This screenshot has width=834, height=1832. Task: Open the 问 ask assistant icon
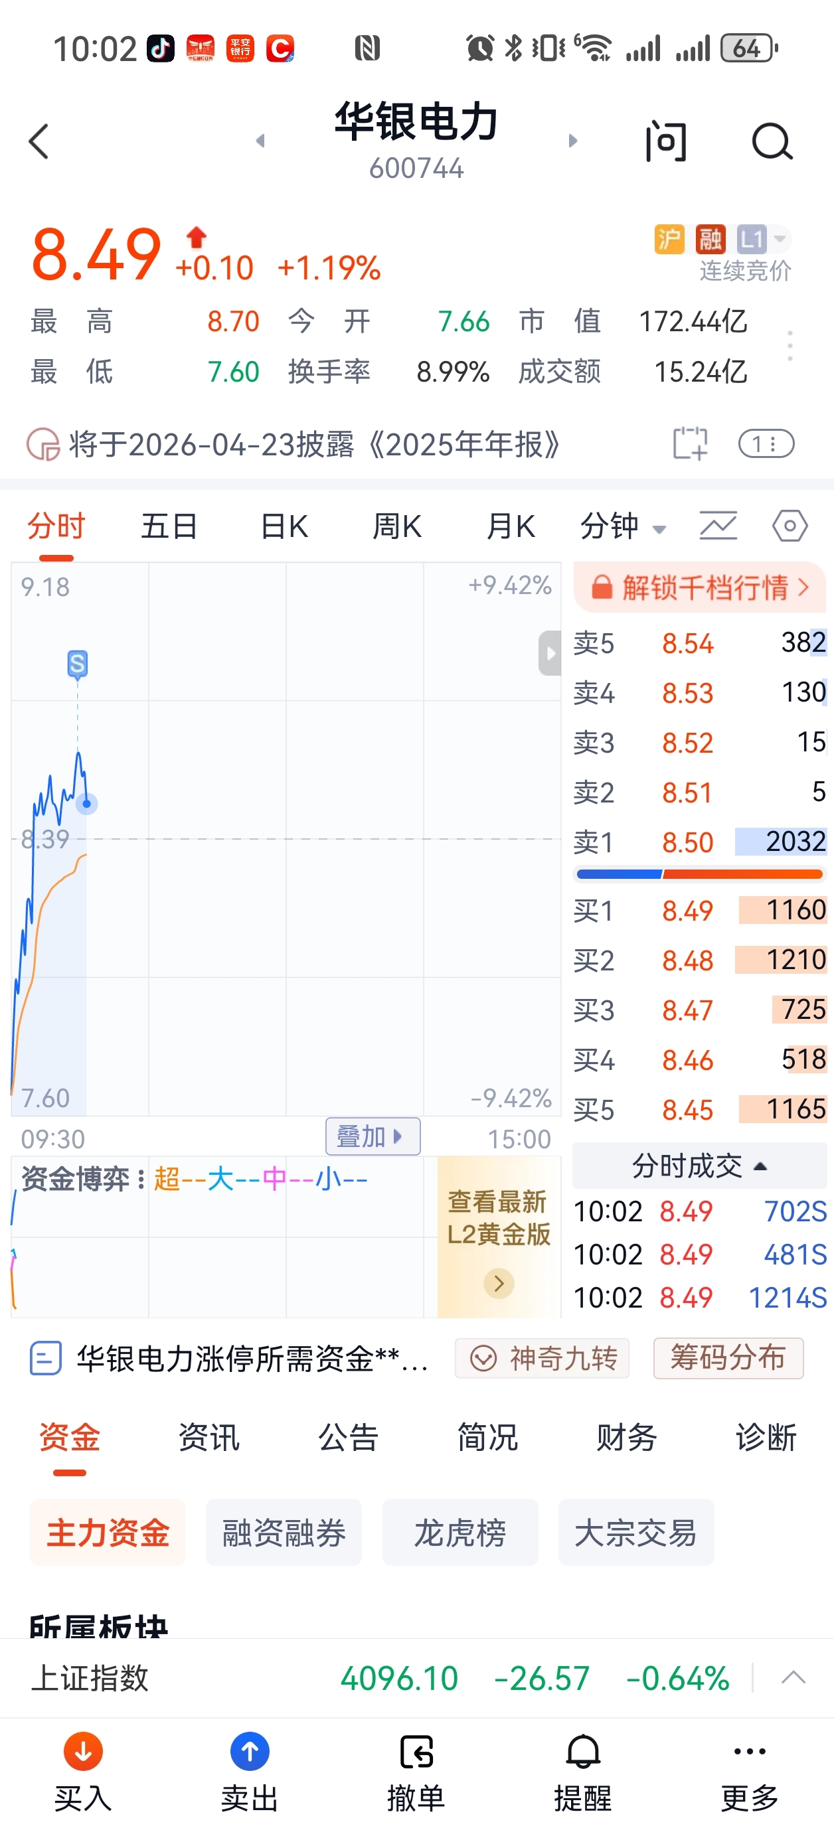[666, 141]
